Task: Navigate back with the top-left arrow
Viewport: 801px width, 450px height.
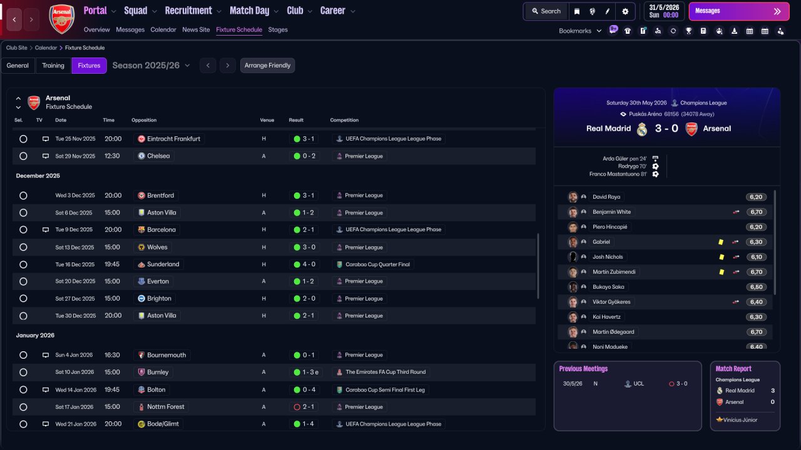Action: click(14, 19)
